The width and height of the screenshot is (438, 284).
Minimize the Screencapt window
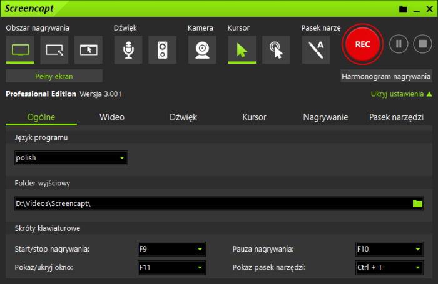point(417,10)
